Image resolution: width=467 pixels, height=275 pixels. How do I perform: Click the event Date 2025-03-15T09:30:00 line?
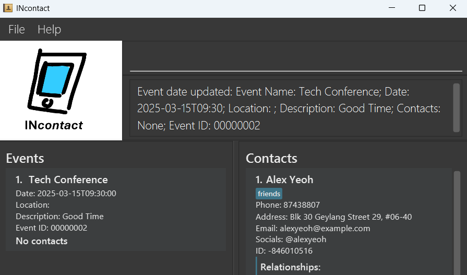tap(66, 194)
